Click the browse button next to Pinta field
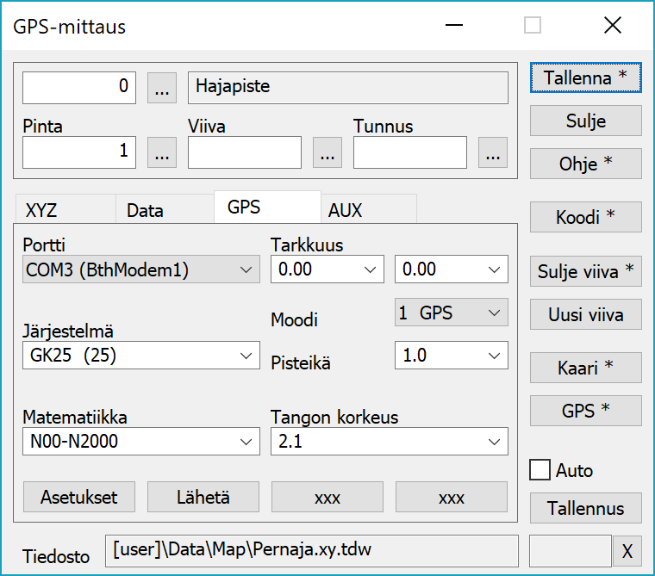Screen dimensions: 655x576 click(x=162, y=152)
